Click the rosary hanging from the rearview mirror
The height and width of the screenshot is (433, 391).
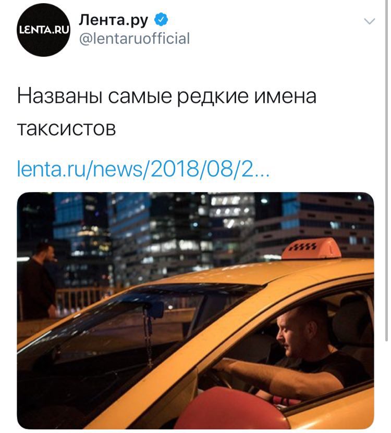[x=148, y=337]
